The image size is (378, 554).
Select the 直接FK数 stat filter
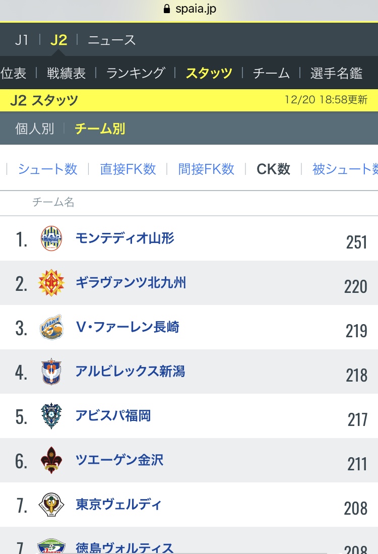click(x=128, y=169)
